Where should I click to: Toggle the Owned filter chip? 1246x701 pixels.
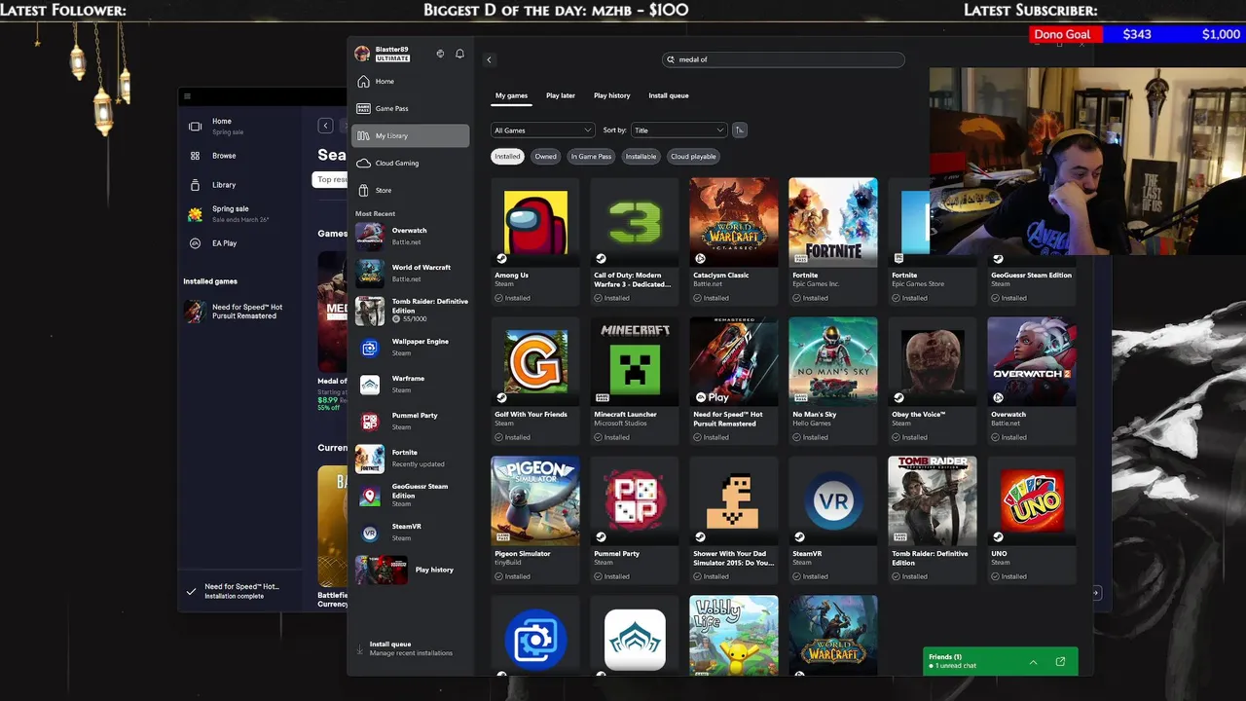[545, 157]
